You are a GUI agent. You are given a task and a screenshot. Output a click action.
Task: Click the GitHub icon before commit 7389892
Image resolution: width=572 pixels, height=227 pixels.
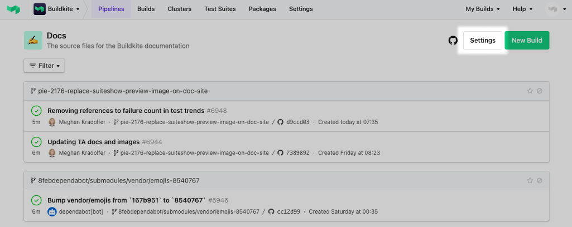(280, 153)
